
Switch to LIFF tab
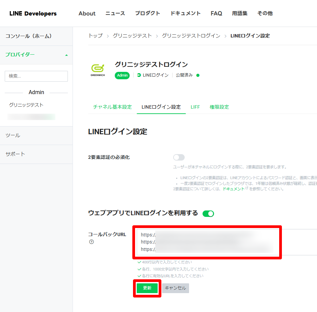[195, 107]
